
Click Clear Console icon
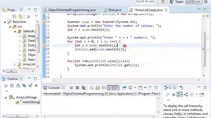point(92,88)
